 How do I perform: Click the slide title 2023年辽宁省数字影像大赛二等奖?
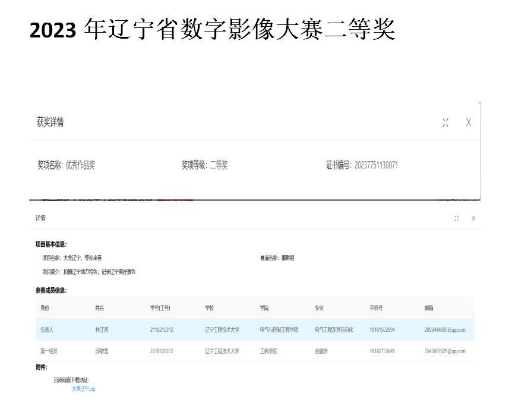tap(213, 30)
